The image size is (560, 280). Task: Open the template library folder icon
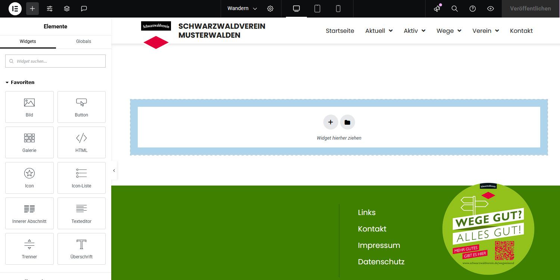point(347,122)
